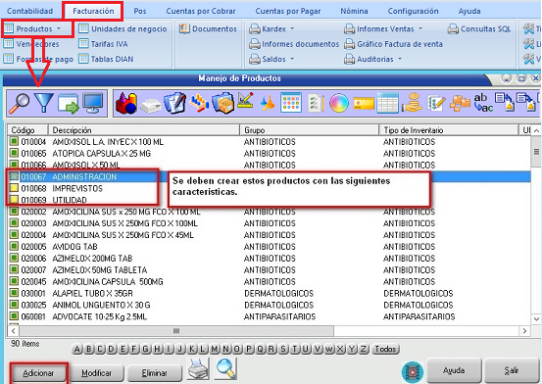Open the Documentos ribbon item

coord(208,28)
